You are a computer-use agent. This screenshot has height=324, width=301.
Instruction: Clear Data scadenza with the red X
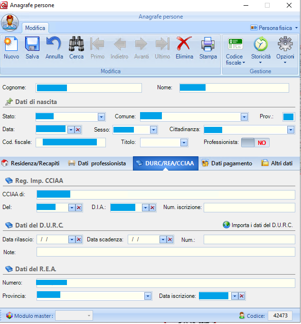[x=170, y=239]
